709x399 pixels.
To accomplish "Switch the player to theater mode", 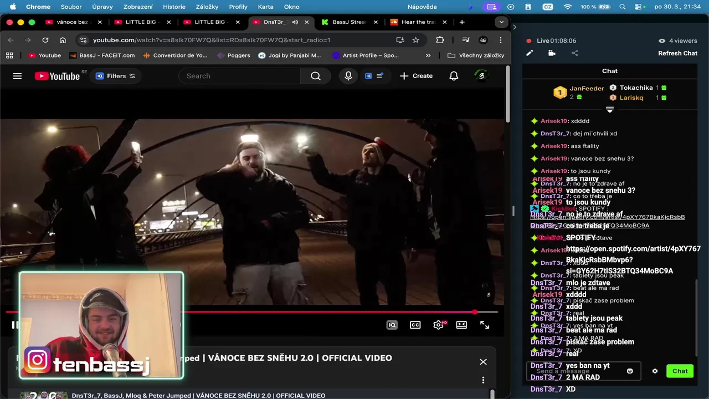I will pyautogui.click(x=461, y=325).
